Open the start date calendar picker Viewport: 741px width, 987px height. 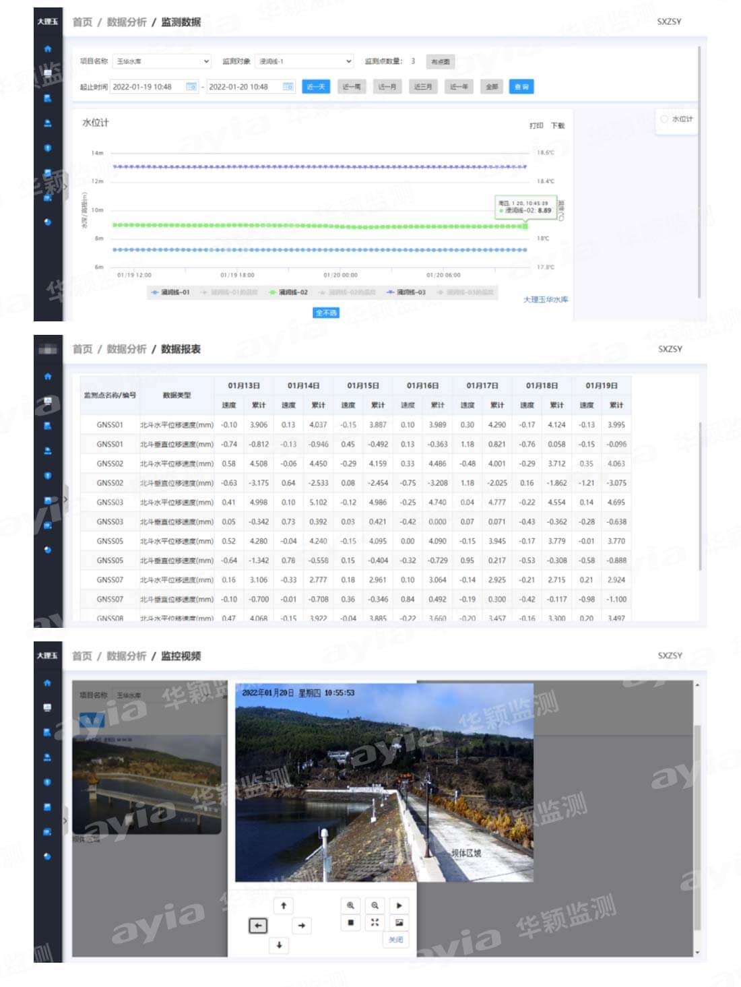pyautogui.click(x=191, y=87)
